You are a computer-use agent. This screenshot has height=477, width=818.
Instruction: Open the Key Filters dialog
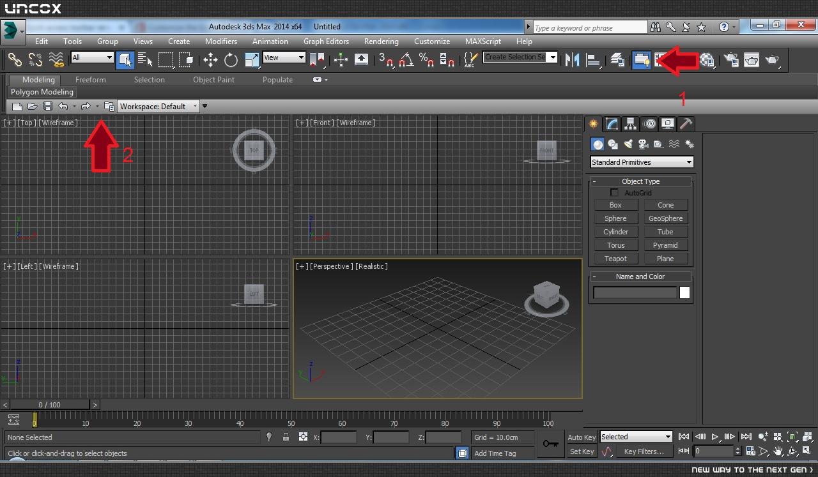(644, 451)
